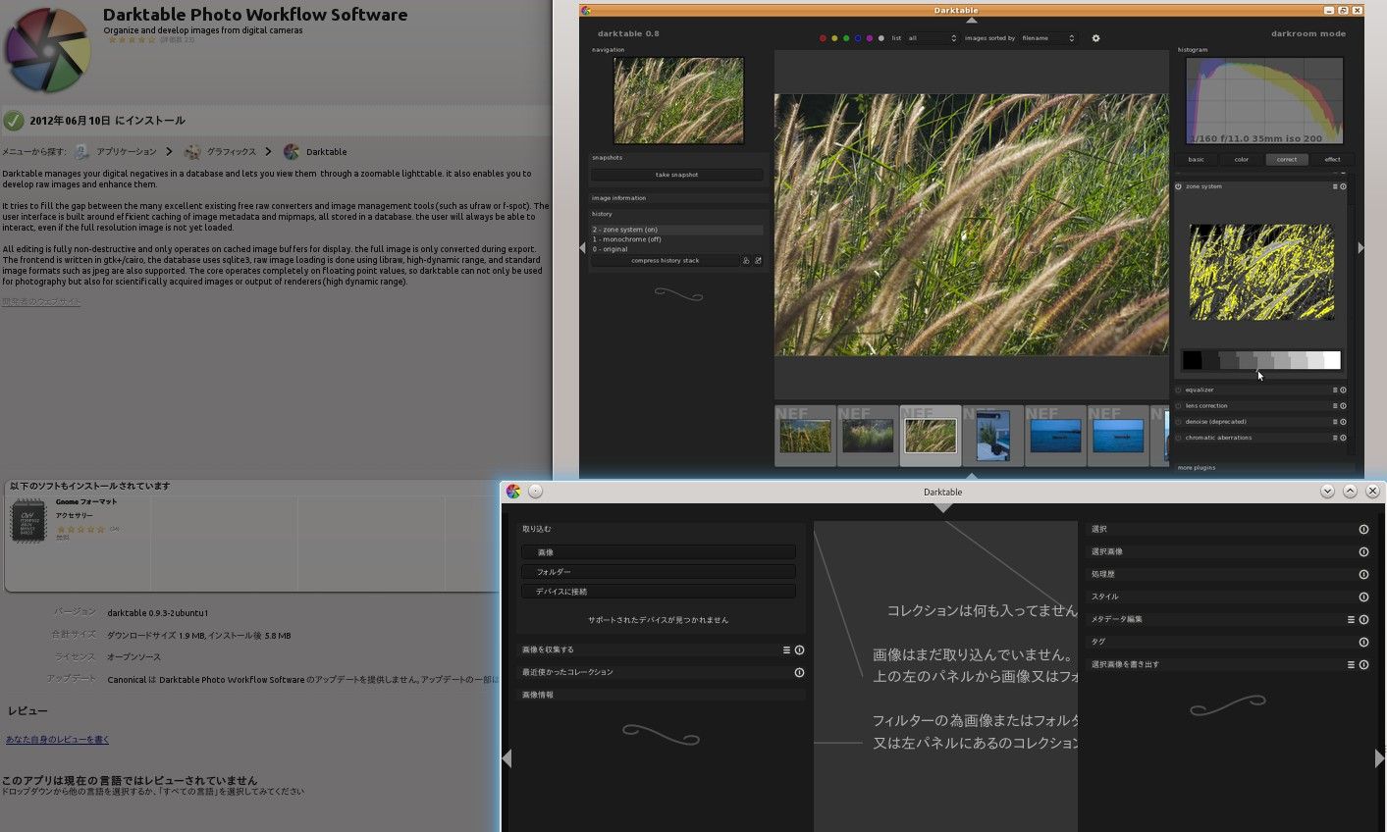Viewport: 1387px width, 832px height.
Task: Toggle the zone system module power button
Action: [1179, 186]
